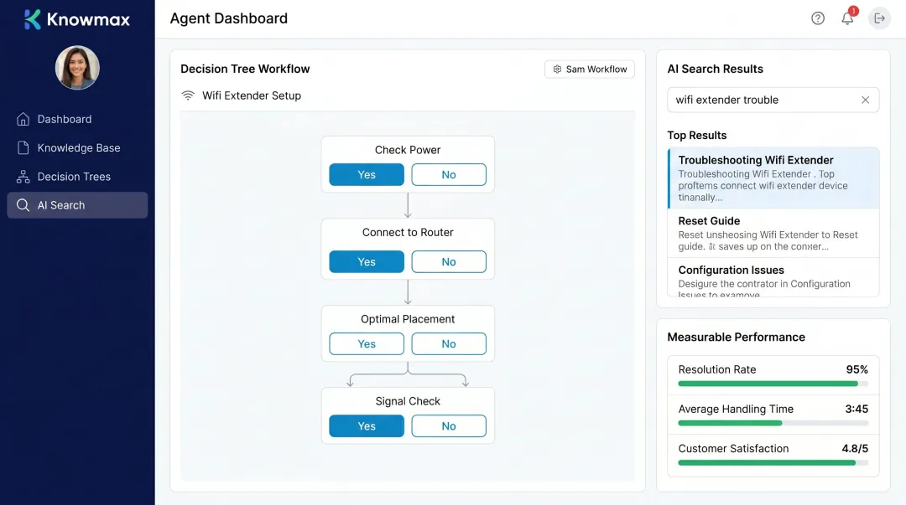Click the Measurable Performance heading
Viewport: 906px width, 505px height.
click(737, 337)
